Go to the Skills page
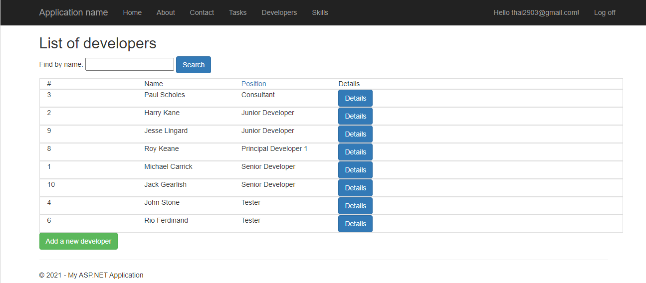 (x=320, y=12)
